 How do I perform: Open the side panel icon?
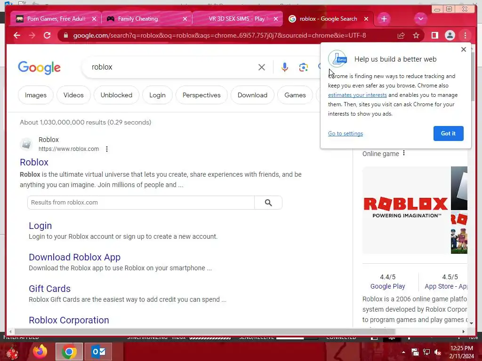(434, 36)
